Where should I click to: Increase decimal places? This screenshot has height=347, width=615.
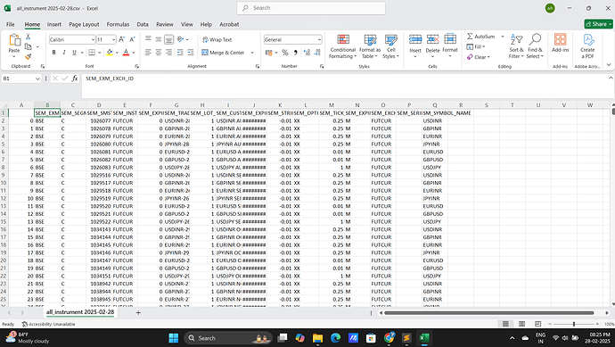[x=307, y=53]
